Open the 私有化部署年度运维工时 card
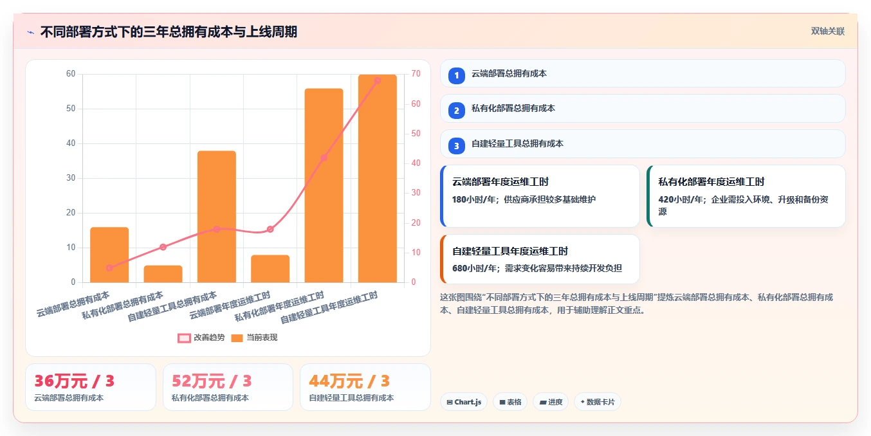This screenshot has width=871, height=436. [x=746, y=196]
